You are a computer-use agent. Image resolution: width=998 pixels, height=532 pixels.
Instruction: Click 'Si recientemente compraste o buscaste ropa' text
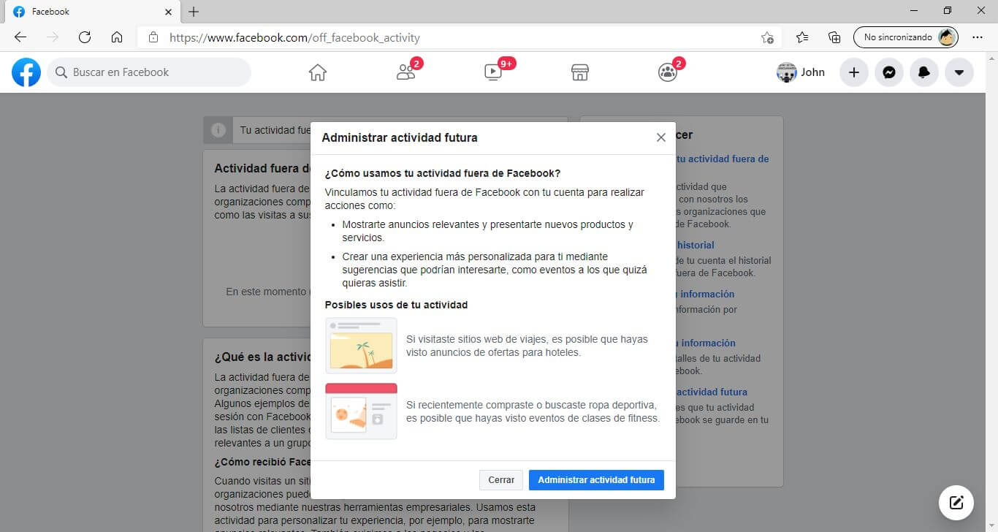click(x=533, y=411)
